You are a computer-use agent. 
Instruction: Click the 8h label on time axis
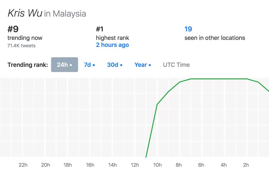179,165
